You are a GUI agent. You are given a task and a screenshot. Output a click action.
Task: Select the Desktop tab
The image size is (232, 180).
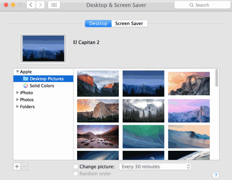tap(98, 23)
